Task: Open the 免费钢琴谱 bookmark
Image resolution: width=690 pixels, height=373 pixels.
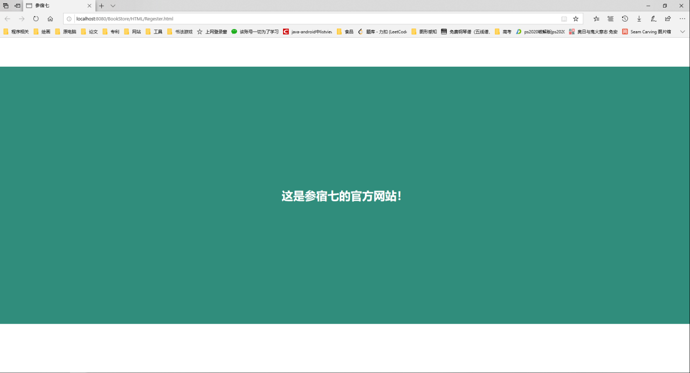Action: pyautogui.click(x=466, y=32)
